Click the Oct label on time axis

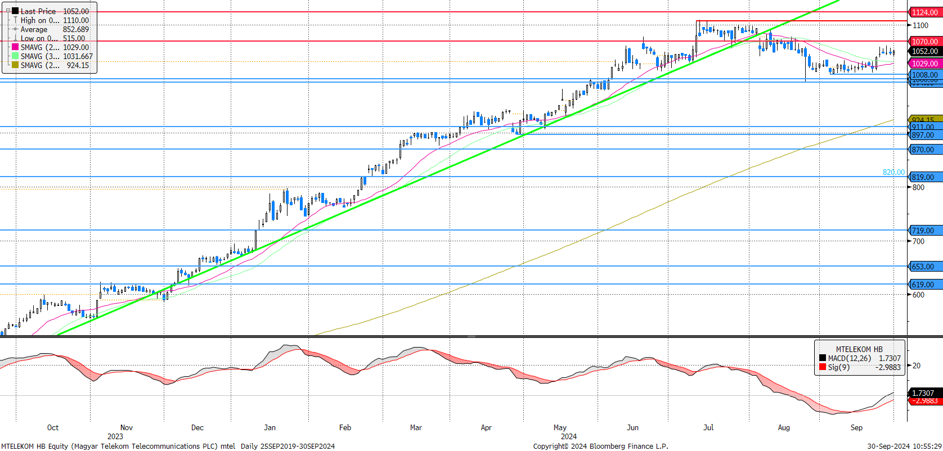(x=53, y=427)
